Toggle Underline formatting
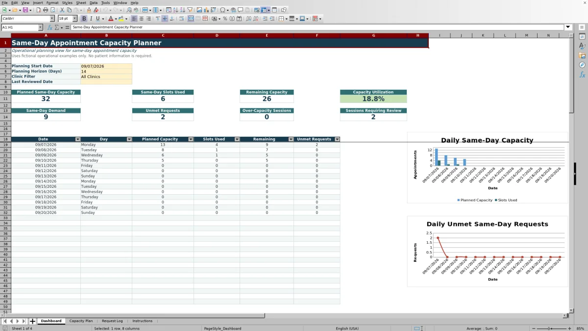This screenshot has width=588, height=331. 98,19
